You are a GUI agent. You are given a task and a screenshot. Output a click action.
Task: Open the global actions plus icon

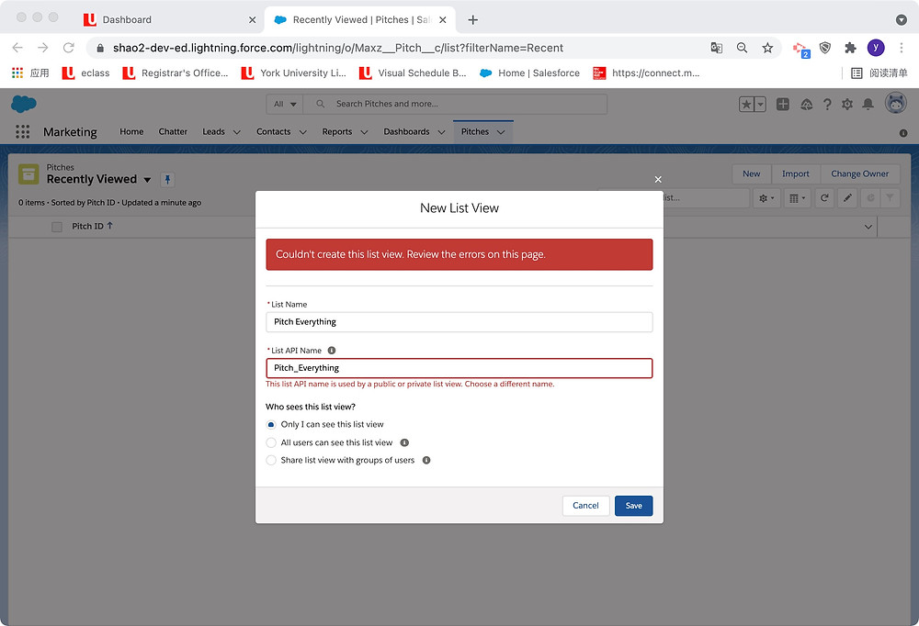[x=782, y=105]
